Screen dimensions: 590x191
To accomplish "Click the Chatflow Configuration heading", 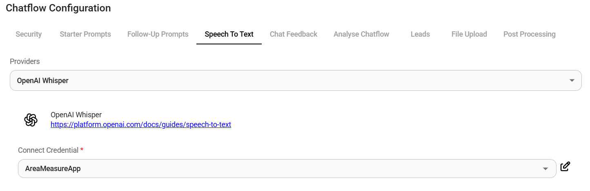I will pos(58,8).
